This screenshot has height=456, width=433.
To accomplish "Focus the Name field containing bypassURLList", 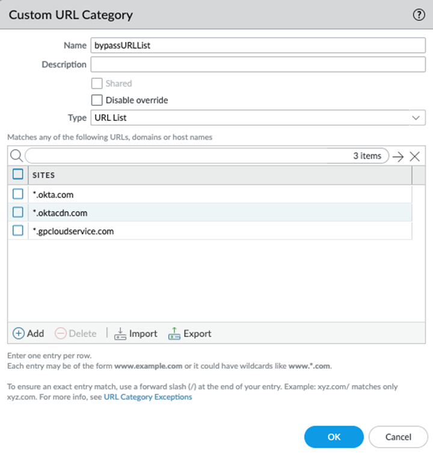I will 257,46.
